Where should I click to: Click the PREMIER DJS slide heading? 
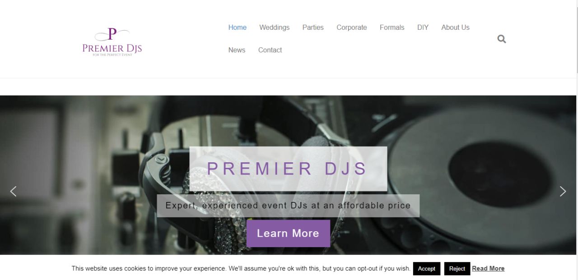[x=288, y=169]
